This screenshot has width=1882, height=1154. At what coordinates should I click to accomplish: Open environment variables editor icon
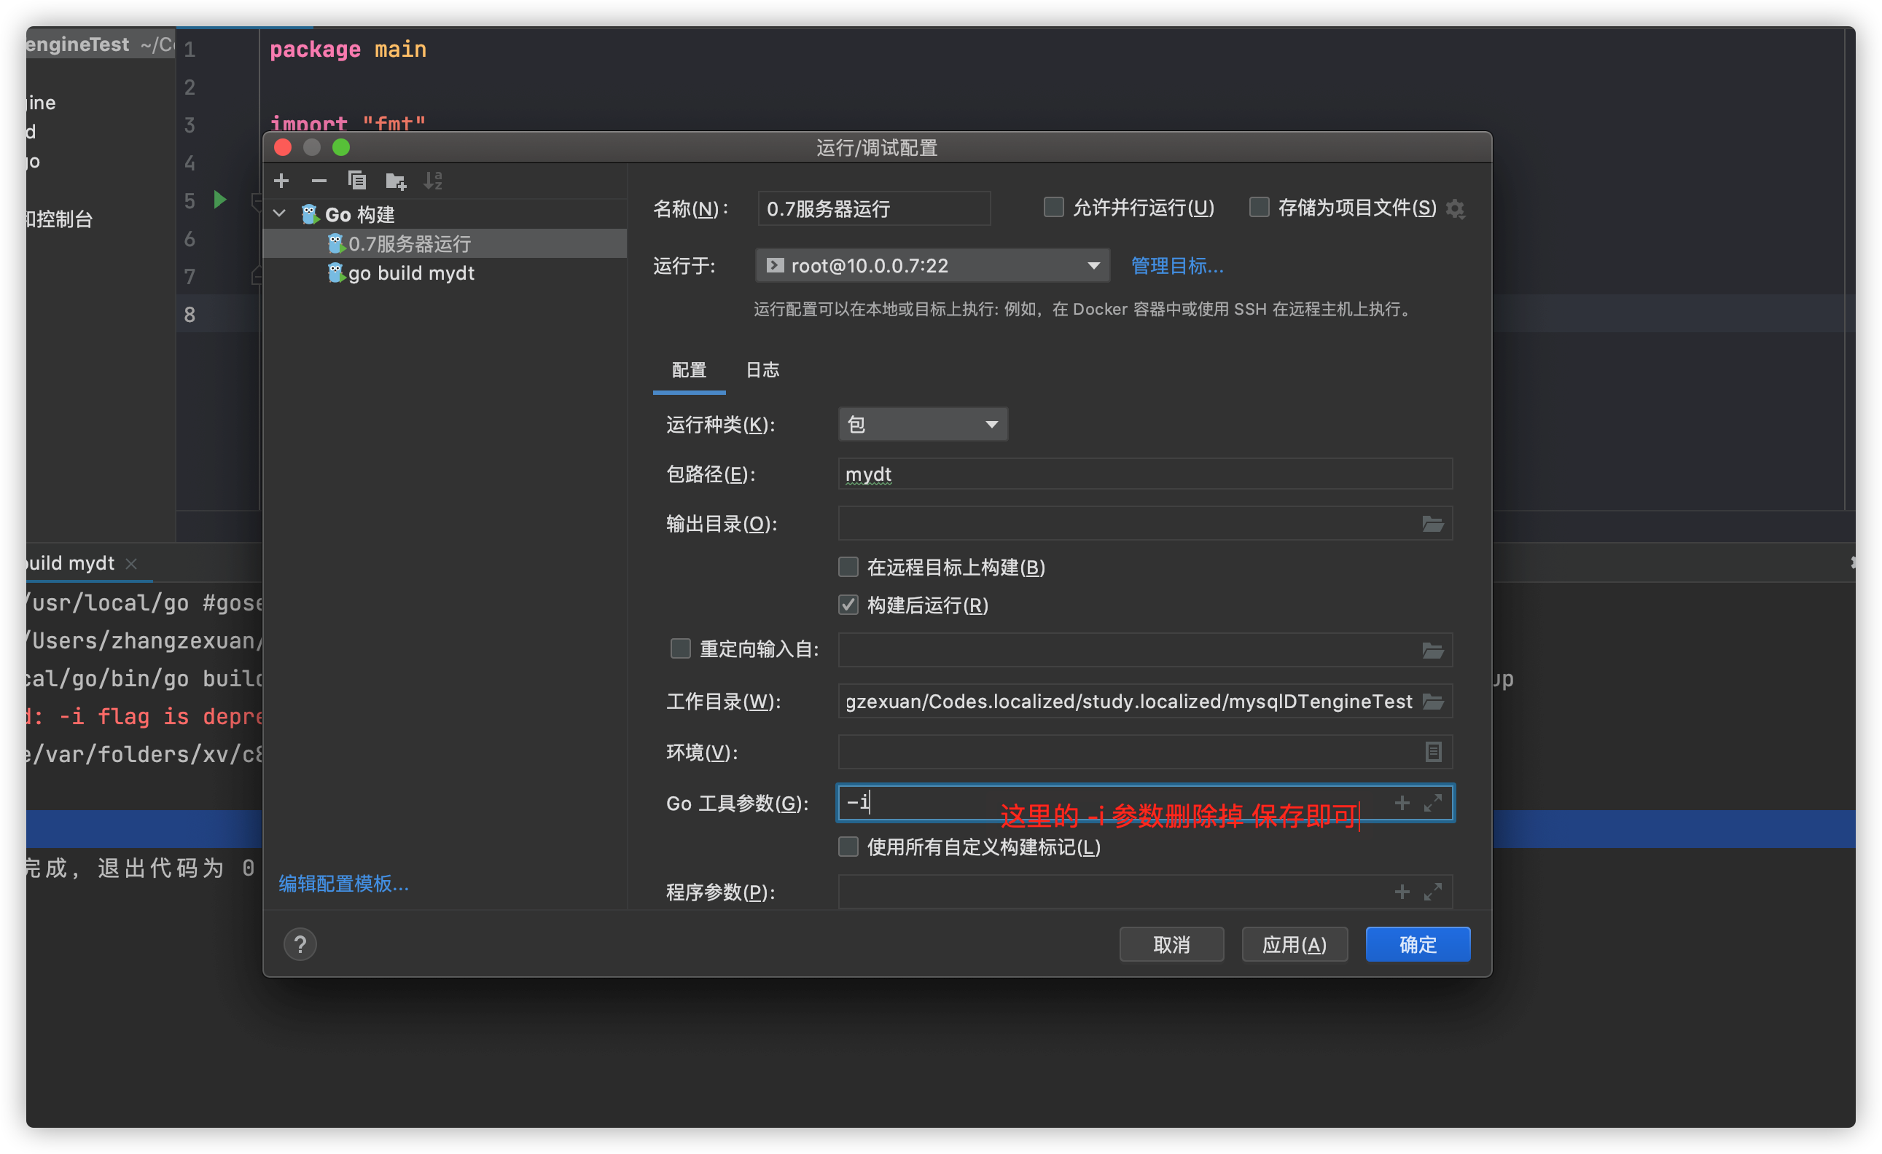[1433, 753]
